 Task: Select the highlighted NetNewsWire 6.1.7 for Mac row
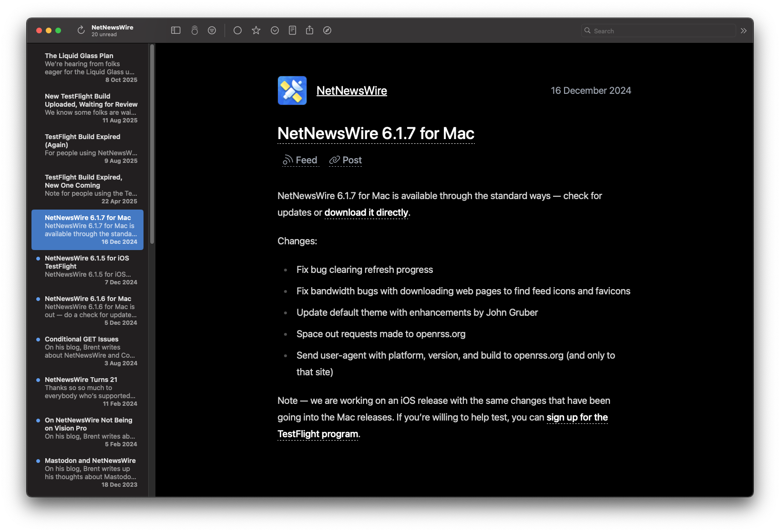88,230
